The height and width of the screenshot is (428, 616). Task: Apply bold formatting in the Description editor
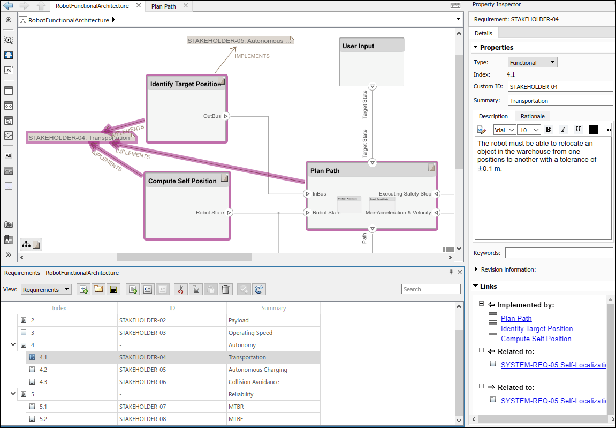click(x=548, y=129)
